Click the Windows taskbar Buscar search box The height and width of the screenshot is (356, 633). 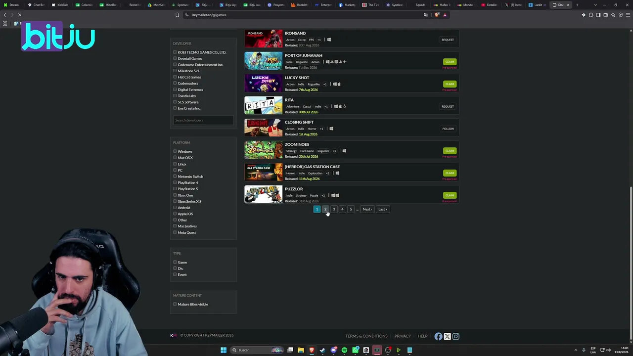[258, 350]
